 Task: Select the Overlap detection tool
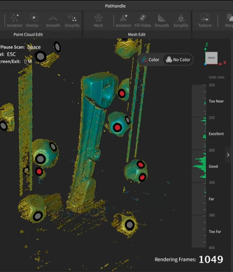[34, 21]
